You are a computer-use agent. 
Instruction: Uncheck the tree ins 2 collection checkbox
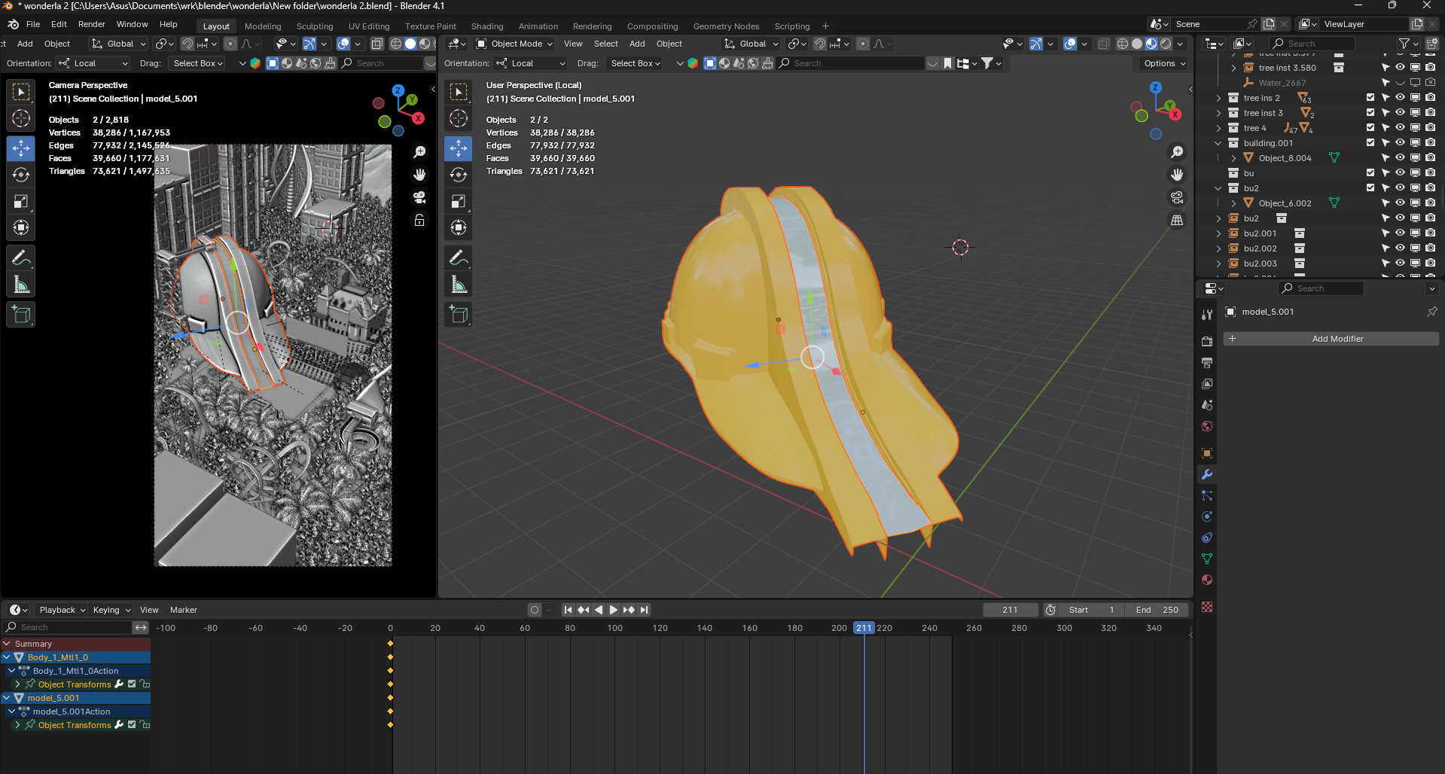click(x=1370, y=98)
